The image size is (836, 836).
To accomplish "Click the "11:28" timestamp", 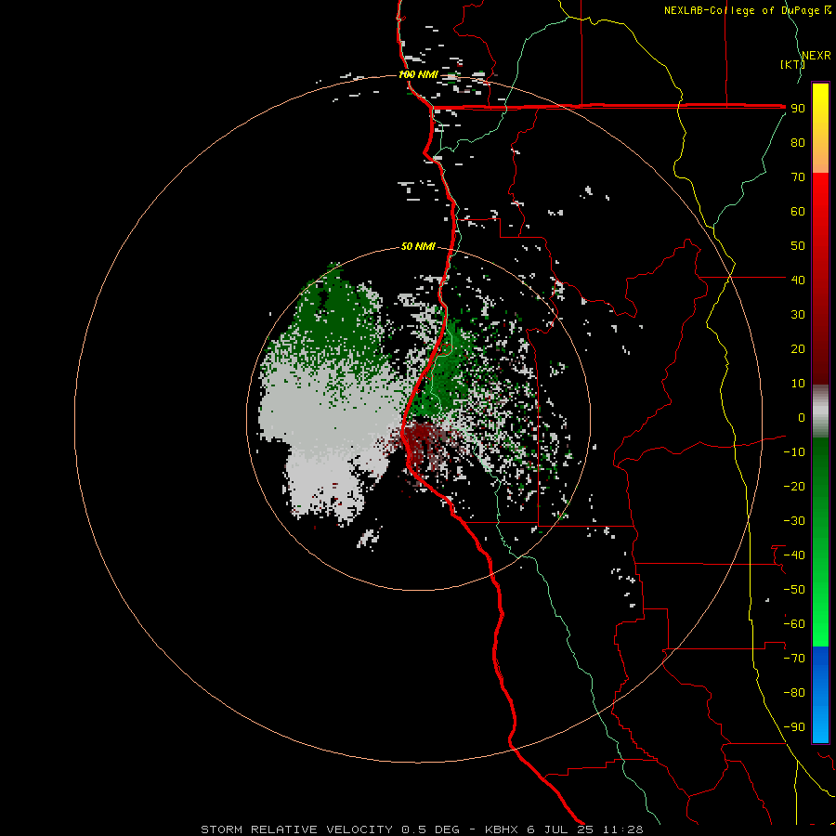I will (623, 829).
